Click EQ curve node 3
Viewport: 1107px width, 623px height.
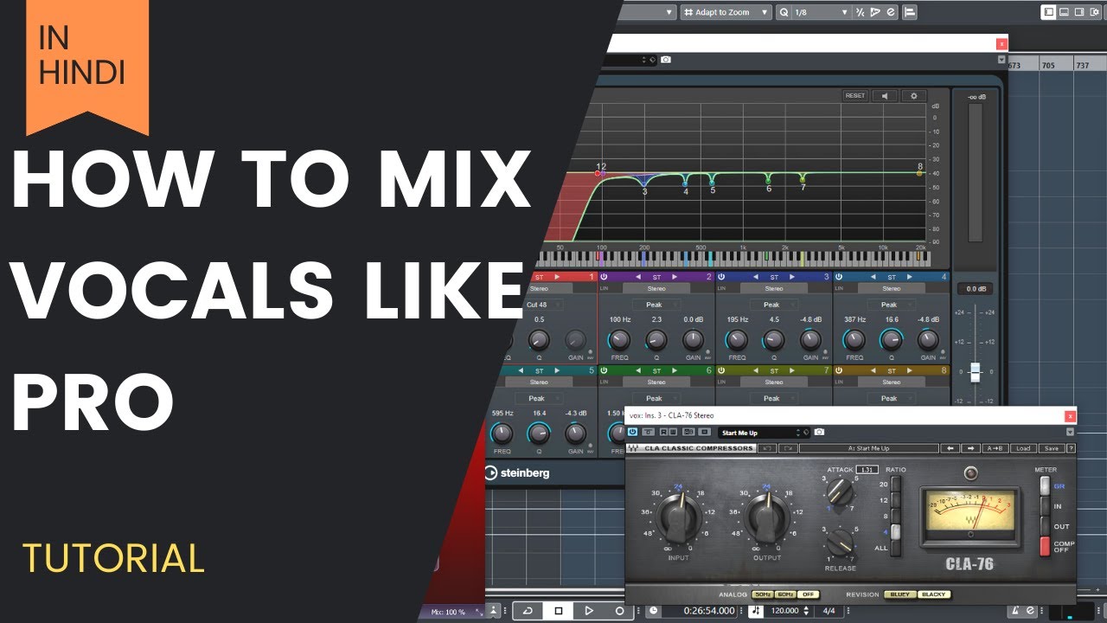click(x=644, y=183)
